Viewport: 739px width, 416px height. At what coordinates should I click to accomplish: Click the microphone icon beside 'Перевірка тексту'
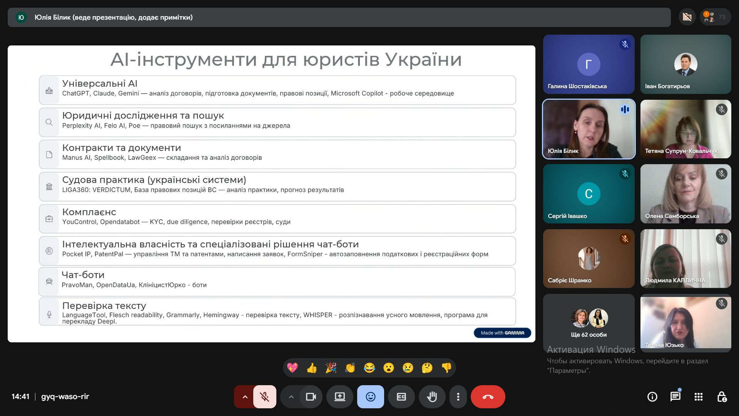click(x=49, y=314)
